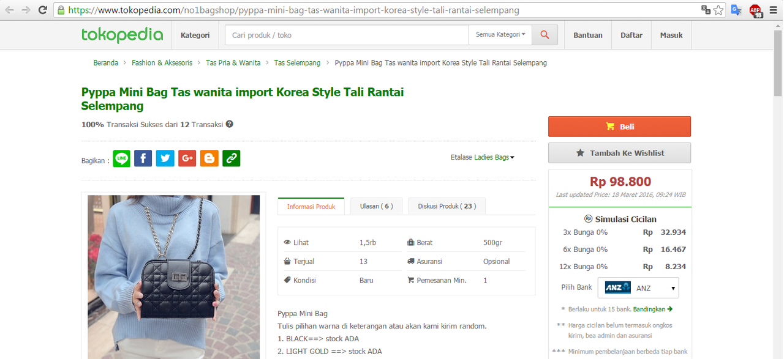Viewport: 784px width, 359px height.
Task: Click the browser forward arrow
Action: click(x=26, y=10)
